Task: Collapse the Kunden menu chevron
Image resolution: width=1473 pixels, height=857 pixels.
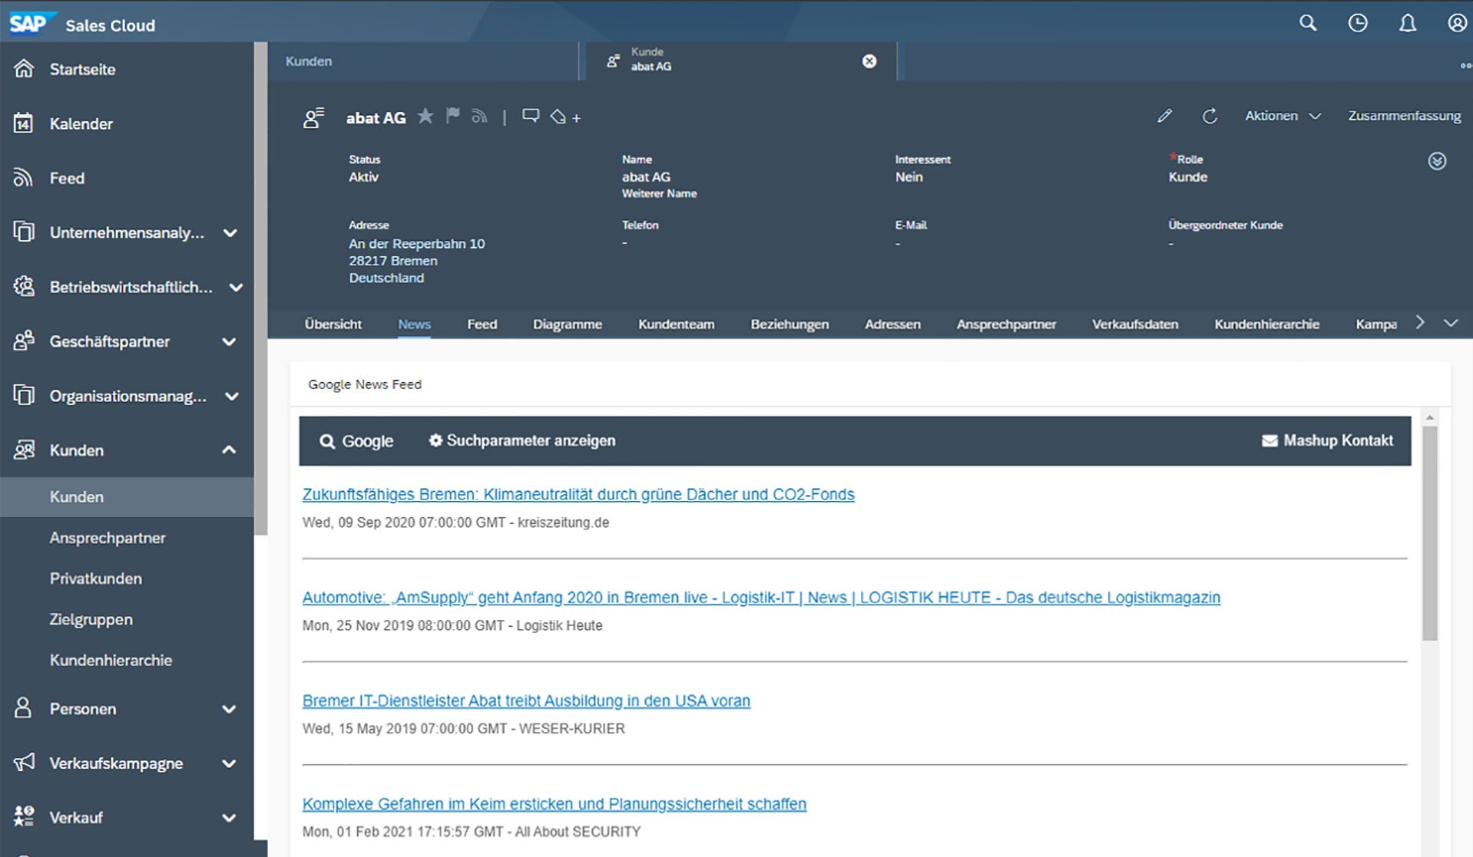Action: (229, 450)
